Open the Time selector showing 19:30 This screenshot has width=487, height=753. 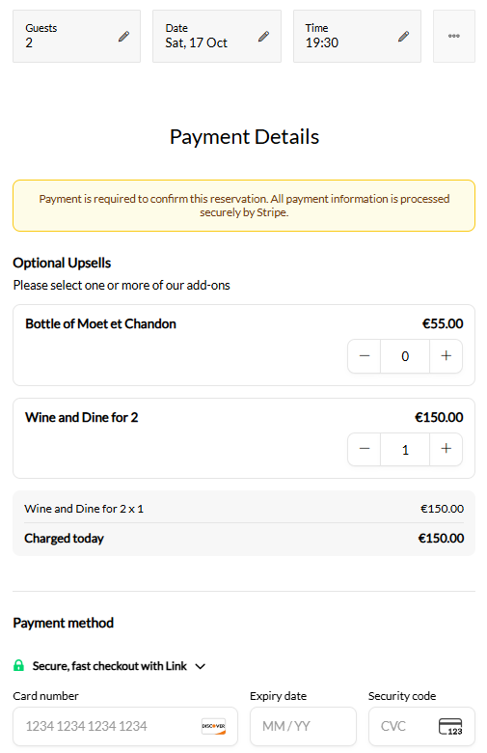(357, 36)
